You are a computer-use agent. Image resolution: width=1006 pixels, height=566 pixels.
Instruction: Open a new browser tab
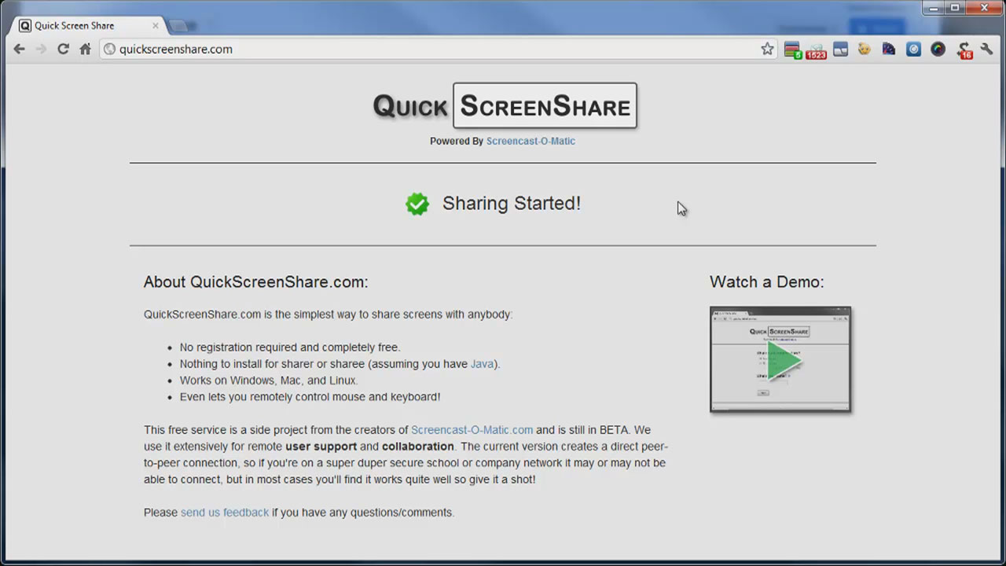click(178, 26)
